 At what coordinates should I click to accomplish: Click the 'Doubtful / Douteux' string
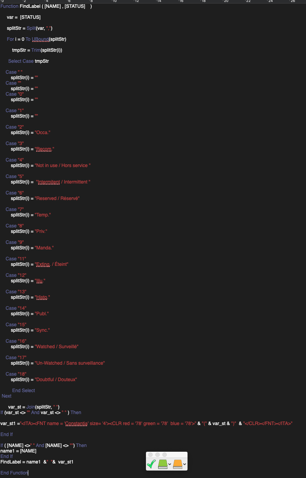click(56, 380)
